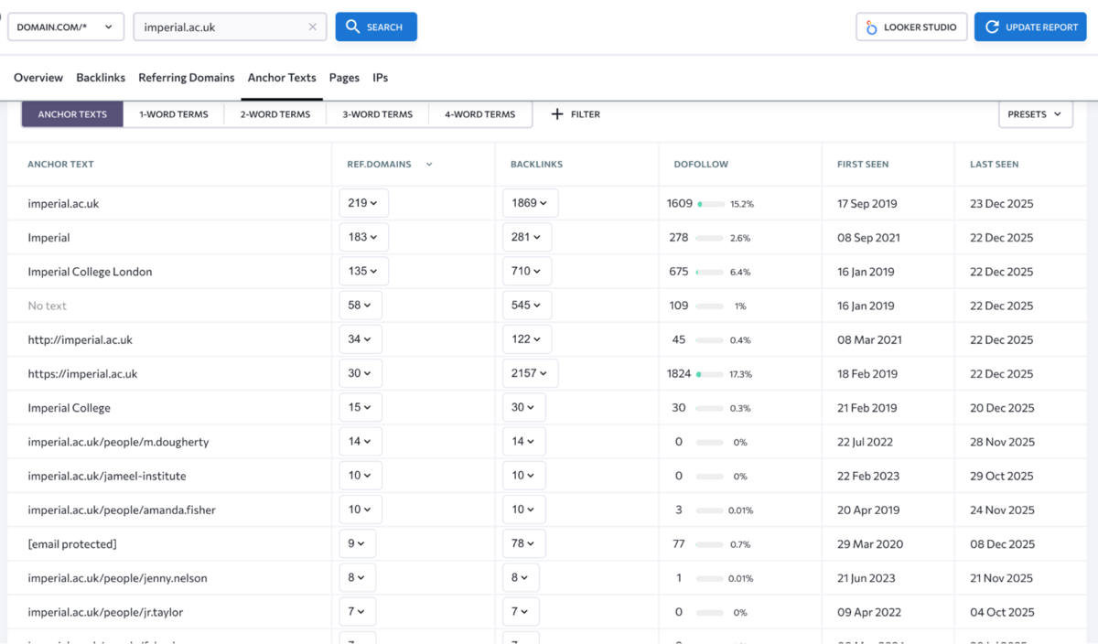Click anchor 'imperial.ac.uk/jameel-institute'
Screen dimensions: 1098x644
tap(106, 476)
